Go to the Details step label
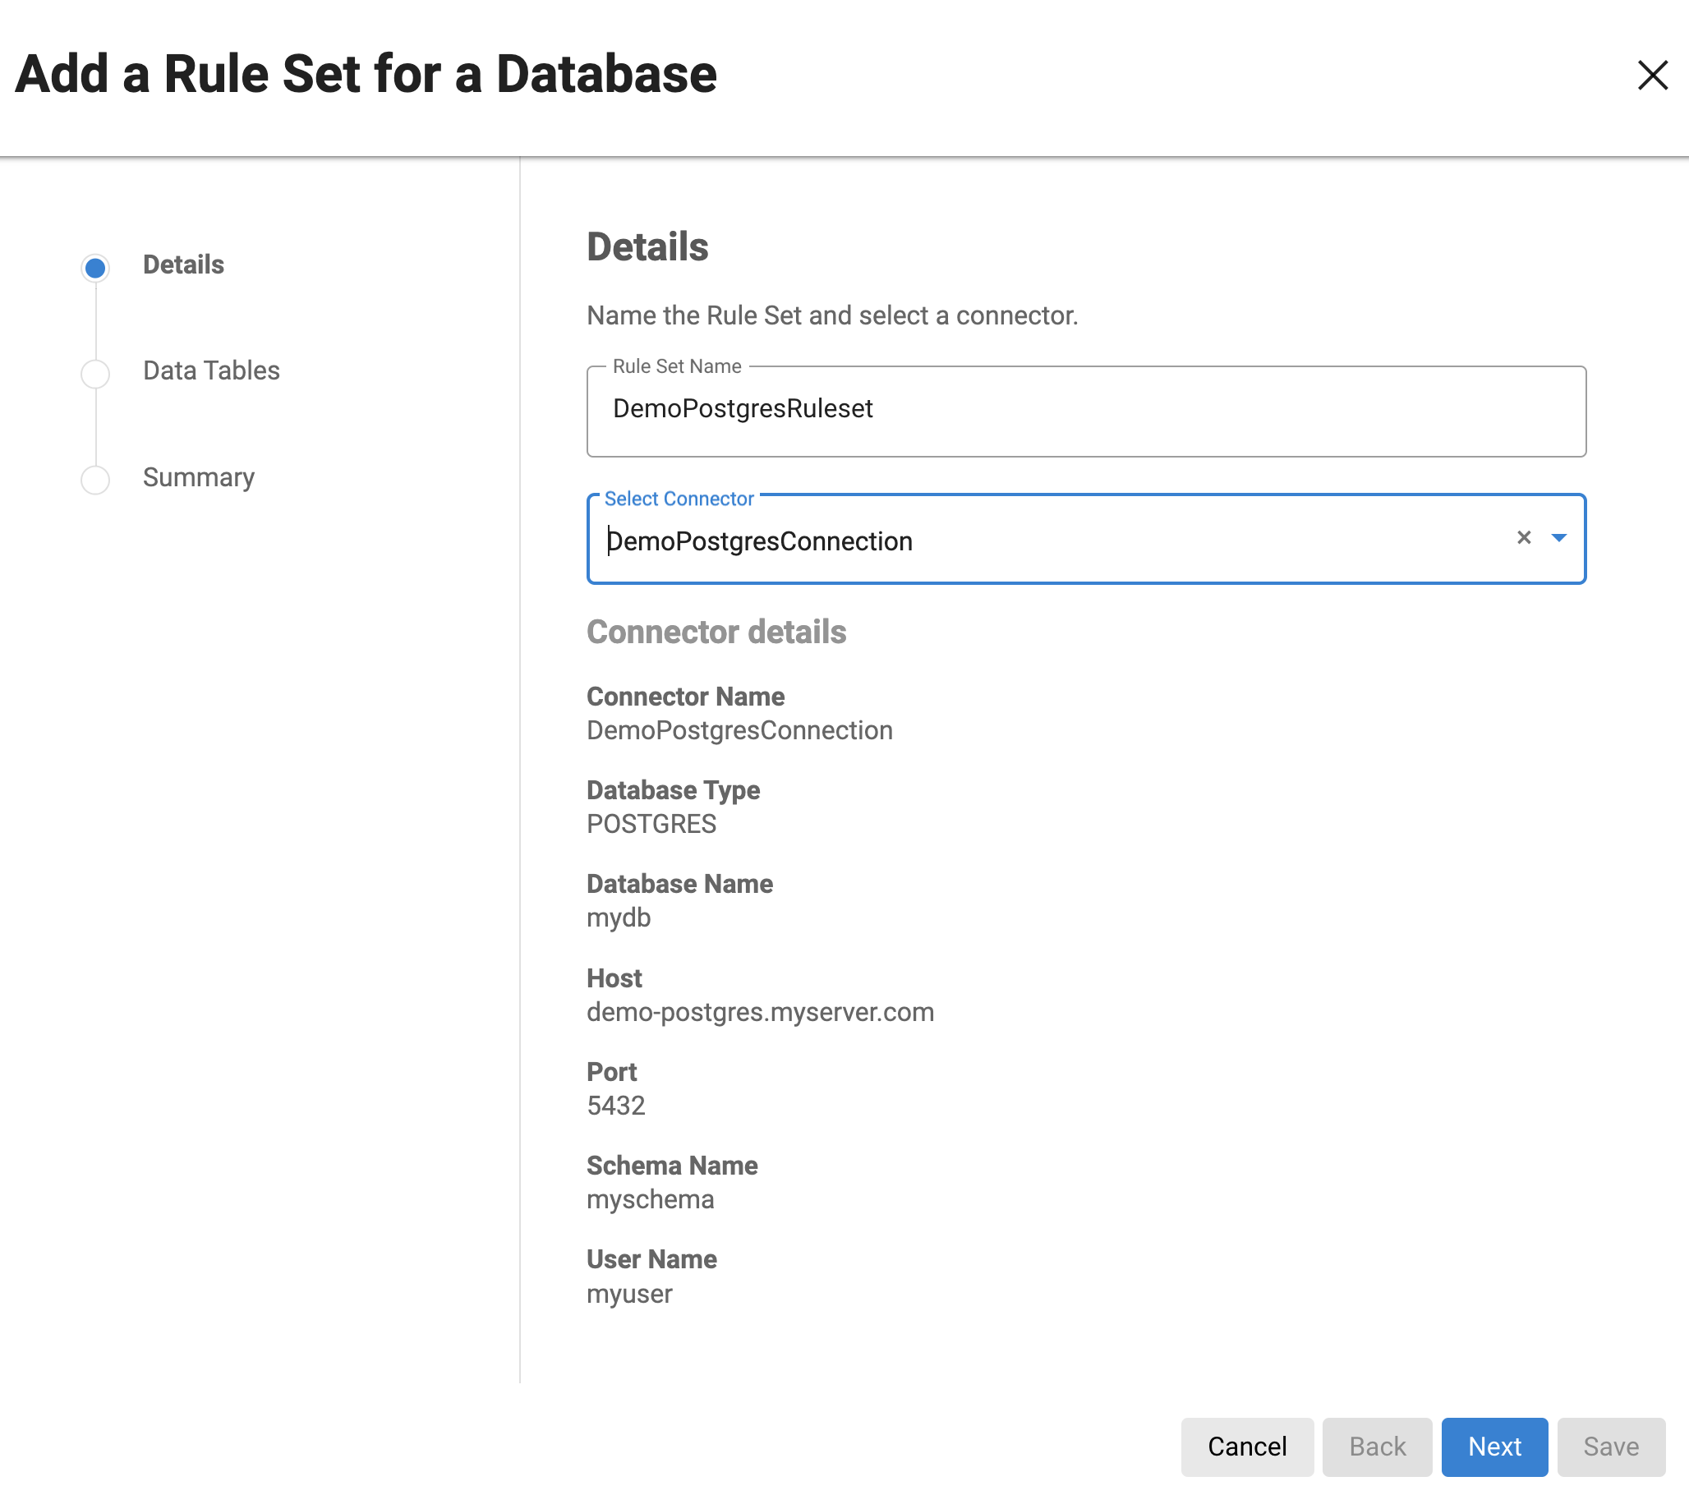The image size is (1689, 1495). [x=183, y=264]
